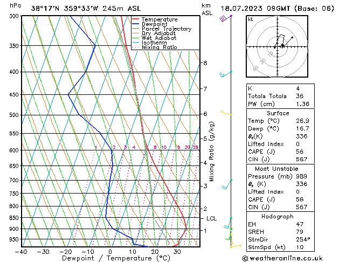Screen dimensions: 339x262
Task: Click the 300 pressure level label
Action: pyautogui.click(x=15, y=16)
